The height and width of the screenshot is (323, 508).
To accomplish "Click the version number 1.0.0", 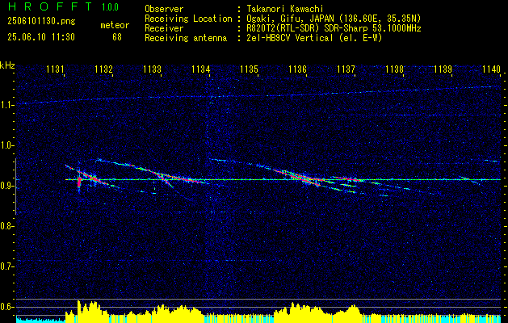I will (x=110, y=7).
